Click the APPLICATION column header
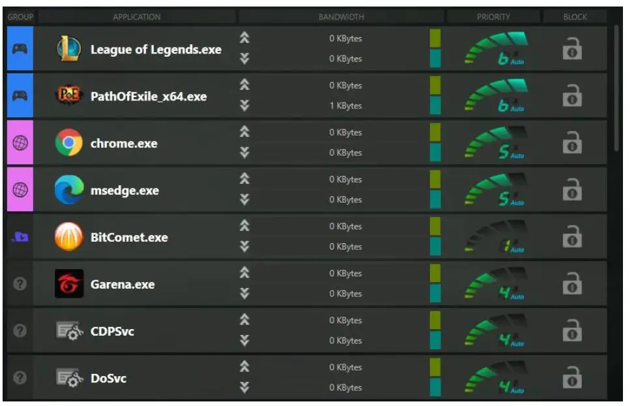Image resolution: width=636 pixels, height=406 pixels. click(x=137, y=17)
